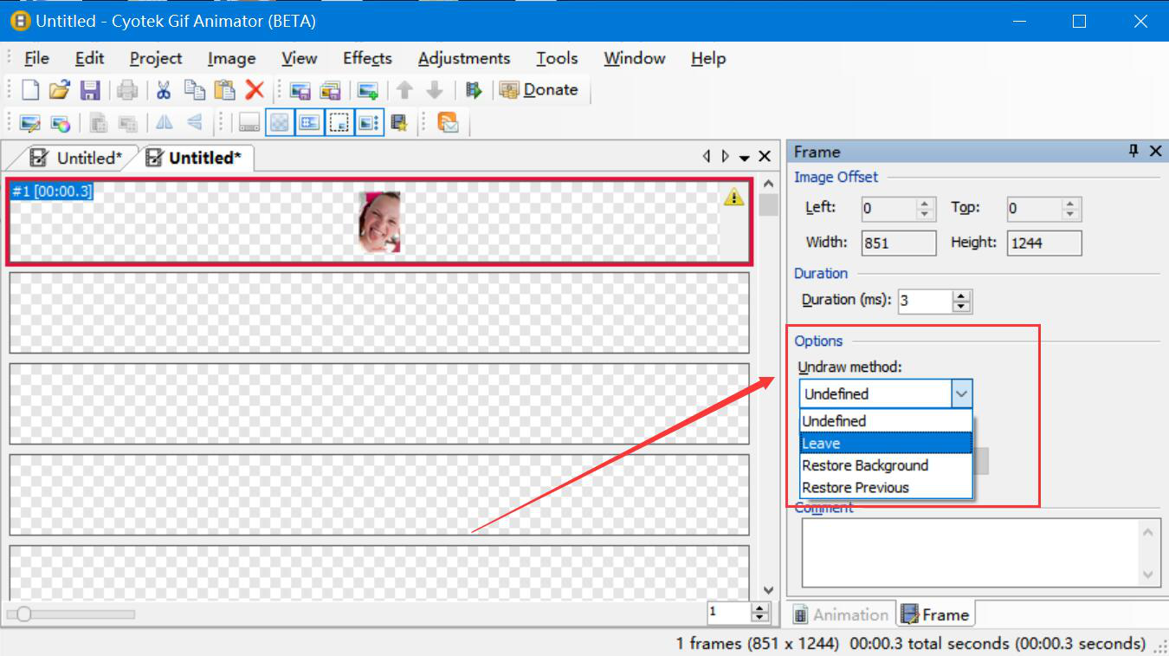Open the document list dropdown arrow

(x=745, y=158)
